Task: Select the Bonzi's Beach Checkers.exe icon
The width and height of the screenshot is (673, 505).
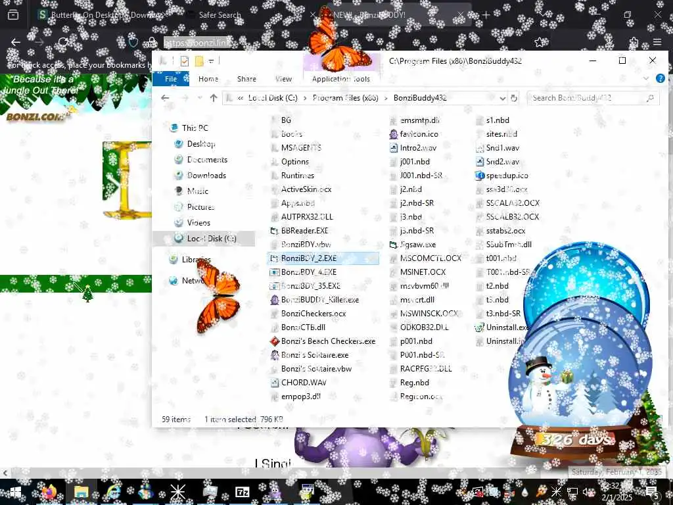Action: 275,341
